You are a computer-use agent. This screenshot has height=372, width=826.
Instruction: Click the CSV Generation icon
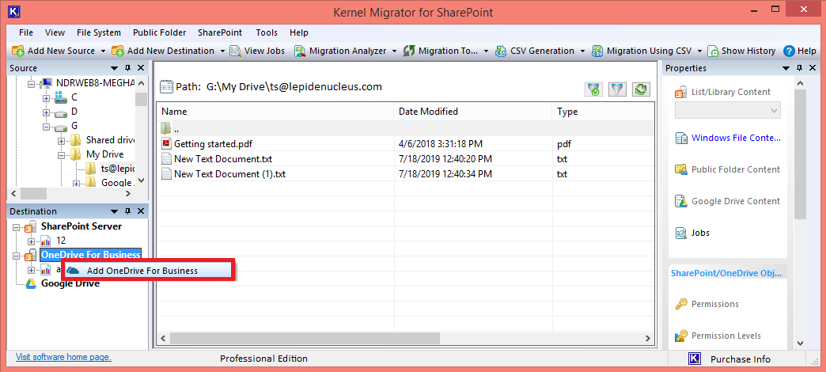pyautogui.click(x=501, y=51)
